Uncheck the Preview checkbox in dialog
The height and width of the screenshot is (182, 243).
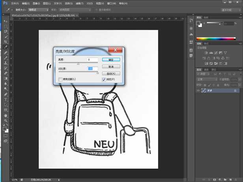103,80
